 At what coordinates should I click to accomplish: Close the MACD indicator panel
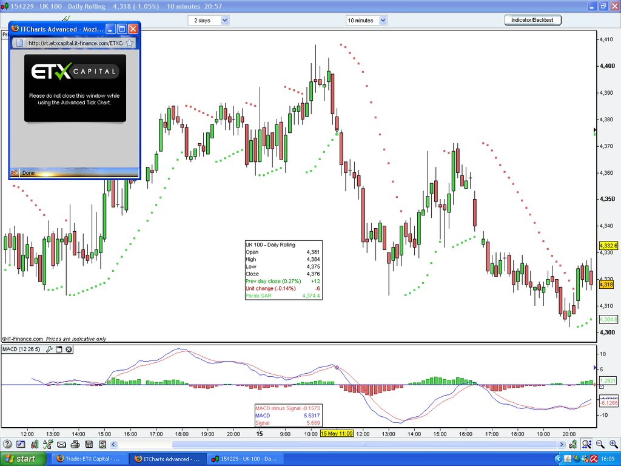point(69,349)
